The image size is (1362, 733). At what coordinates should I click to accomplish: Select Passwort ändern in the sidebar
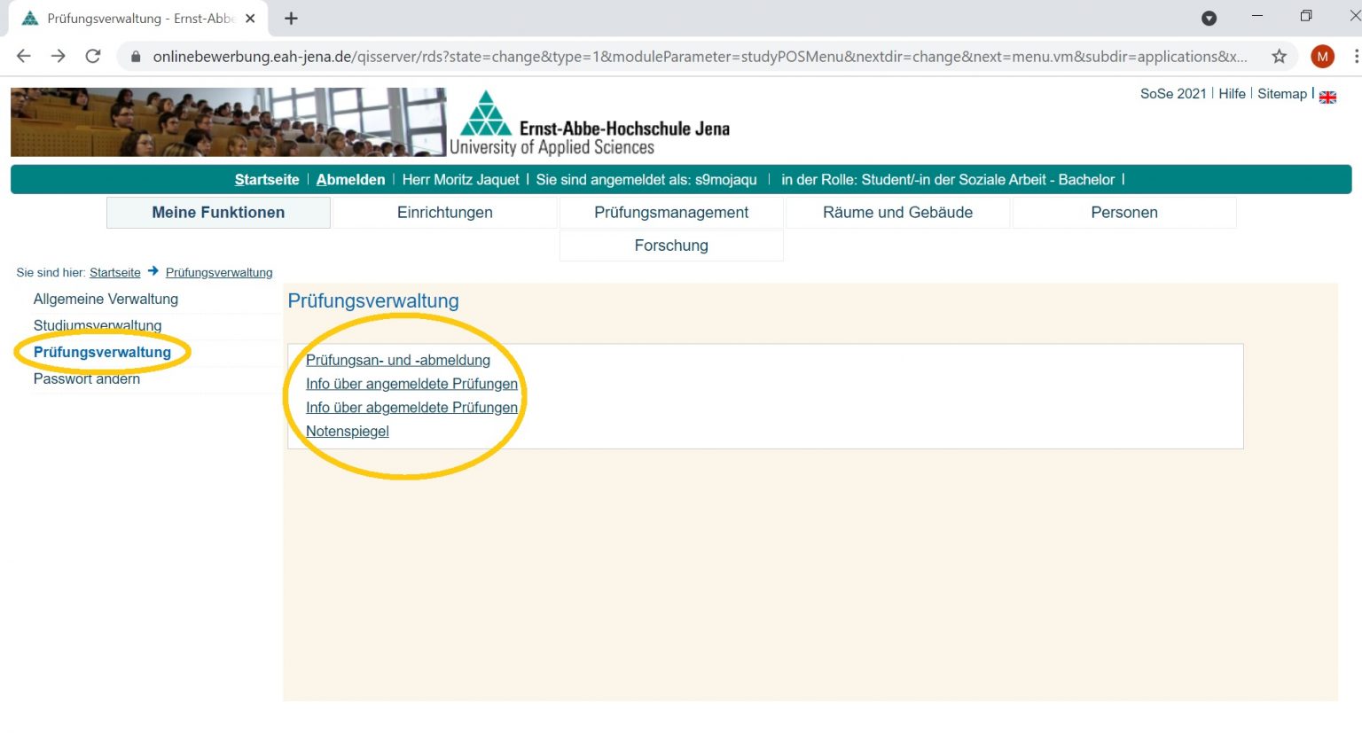tap(86, 378)
